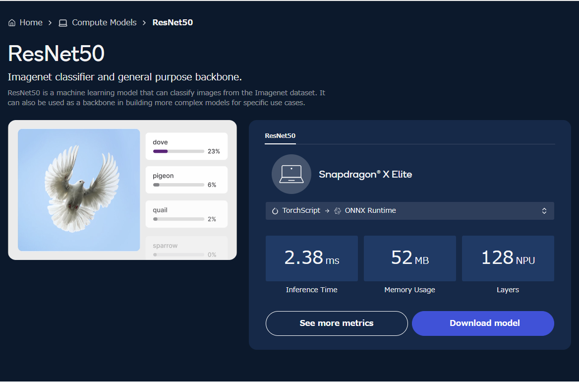The width and height of the screenshot is (579, 383).
Task: Click Download model button
Action: 483,323
